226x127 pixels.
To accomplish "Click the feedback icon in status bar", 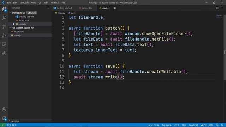I will 217,125.
